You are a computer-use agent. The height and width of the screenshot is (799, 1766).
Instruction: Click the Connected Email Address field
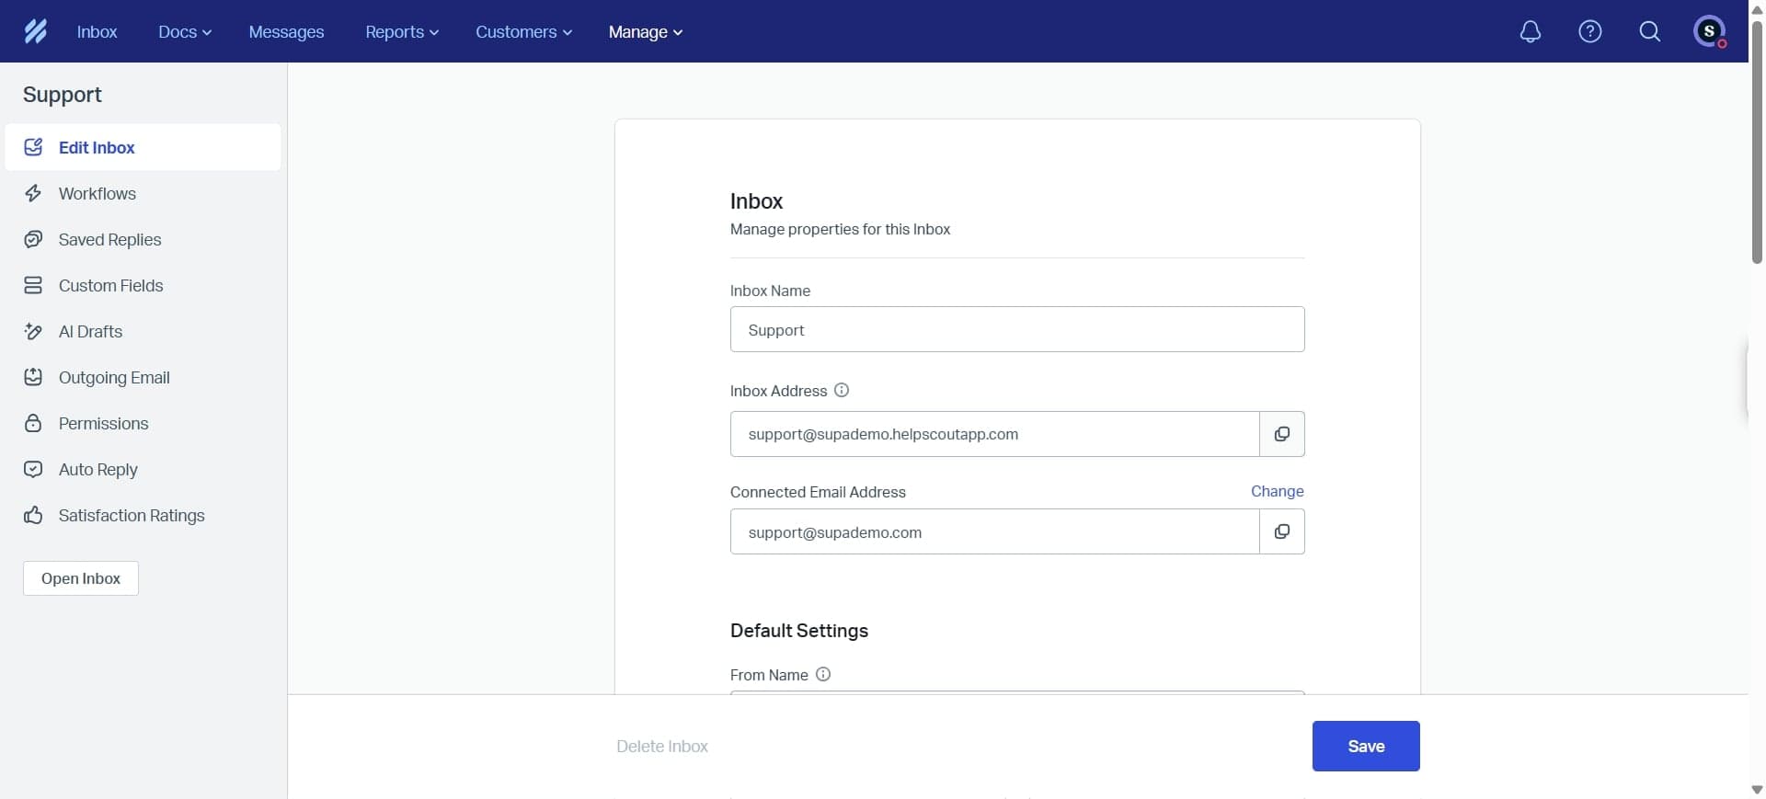point(994,531)
